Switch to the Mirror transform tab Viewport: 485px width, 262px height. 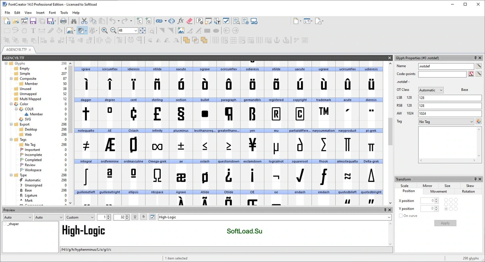[x=427, y=186]
